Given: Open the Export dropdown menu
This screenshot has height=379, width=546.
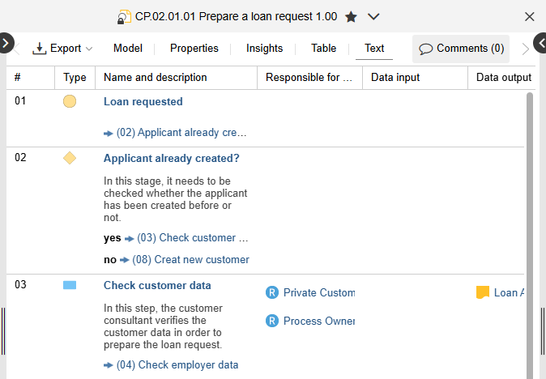Looking at the screenshot, I should pyautogui.click(x=62, y=49).
